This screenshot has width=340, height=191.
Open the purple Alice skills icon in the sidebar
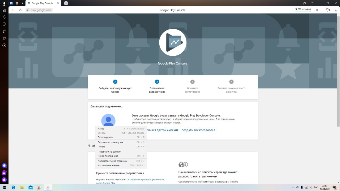point(4,173)
